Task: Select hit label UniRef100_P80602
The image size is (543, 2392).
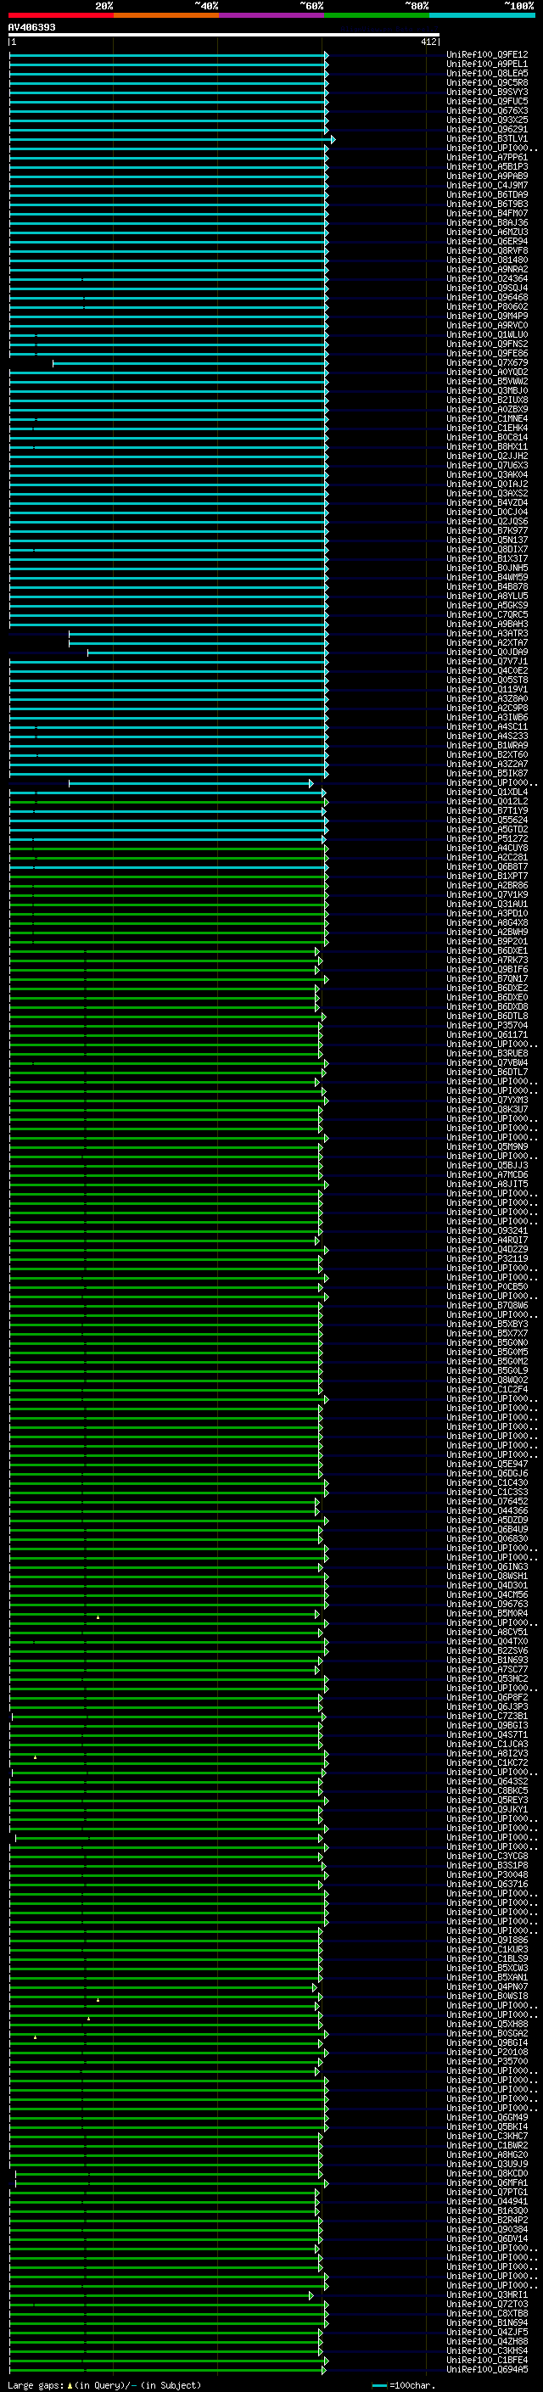Action: pos(487,307)
